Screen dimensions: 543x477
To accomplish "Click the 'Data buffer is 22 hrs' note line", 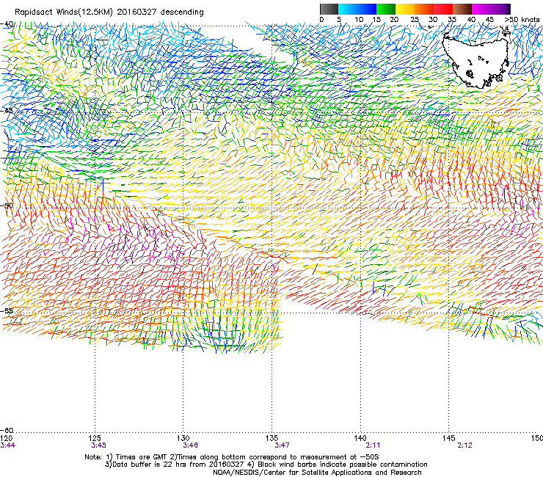I will point(266,465).
